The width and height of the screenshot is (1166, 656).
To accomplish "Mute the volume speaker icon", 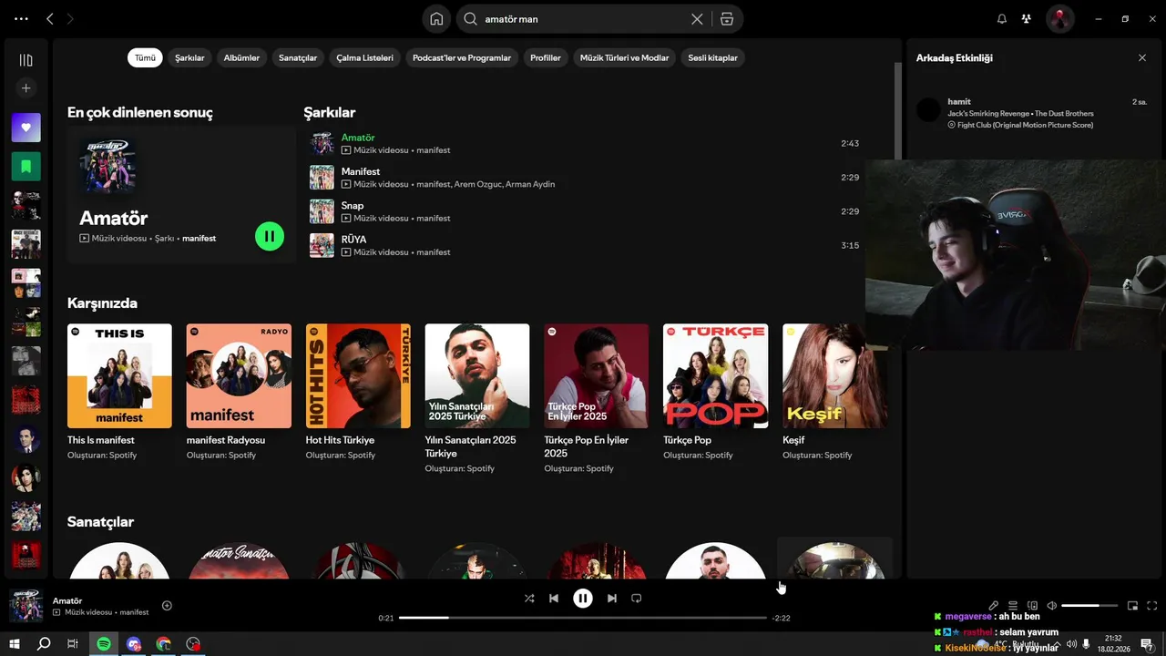I will 1051,606.
